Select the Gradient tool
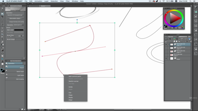 pyautogui.click(x=2, y=50)
